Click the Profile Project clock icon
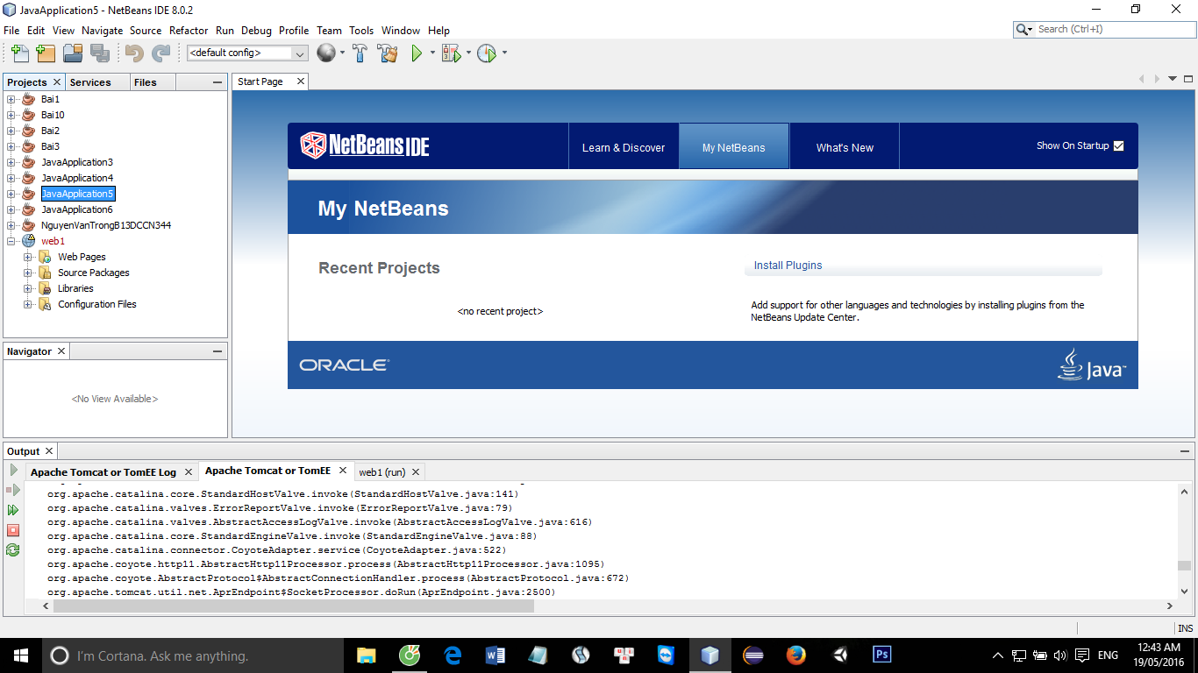This screenshot has height=673, width=1198. coord(487,53)
